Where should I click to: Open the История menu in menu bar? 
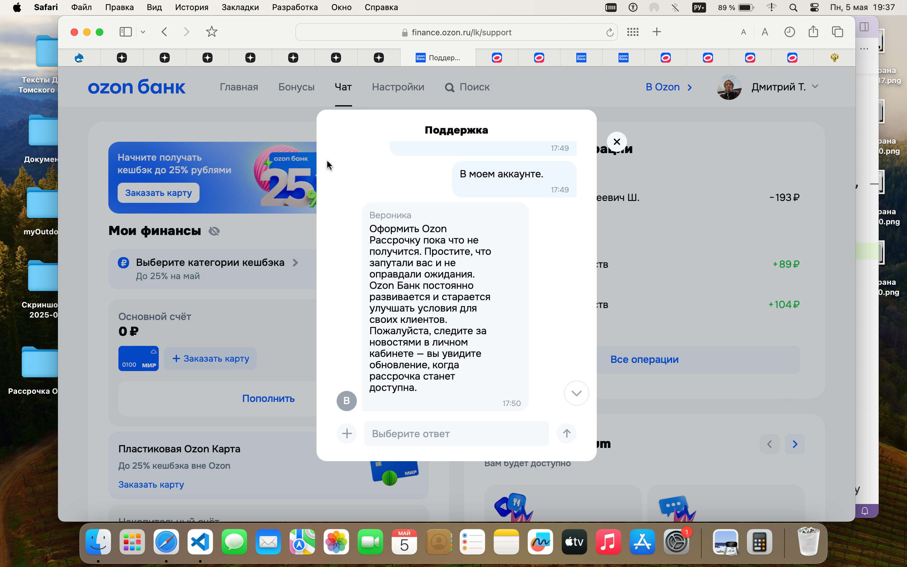pos(191,7)
